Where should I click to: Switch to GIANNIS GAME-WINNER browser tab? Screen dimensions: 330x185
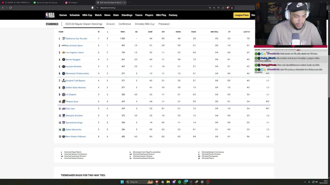click(16, 3)
